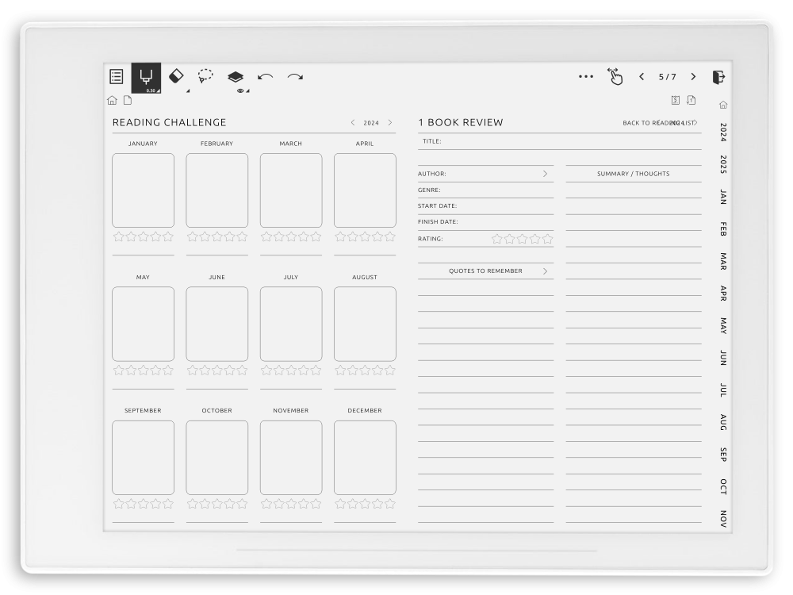
Task: Jump to the SEP side tab
Action: click(723, 455)
